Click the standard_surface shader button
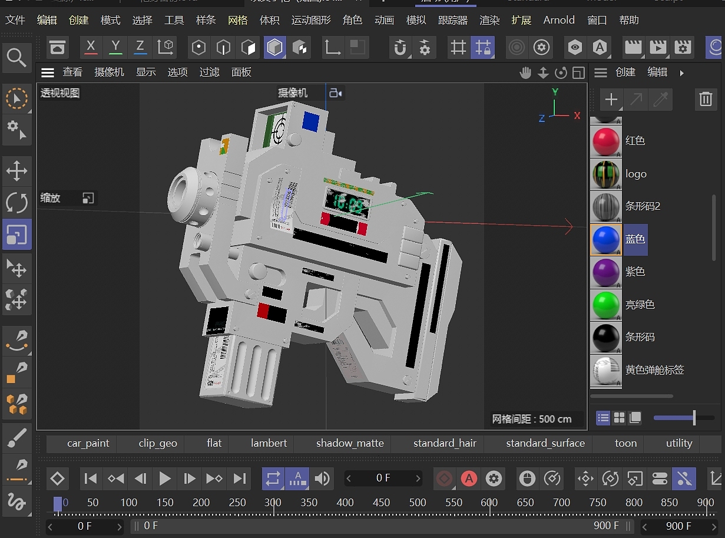 click(545, 443)
